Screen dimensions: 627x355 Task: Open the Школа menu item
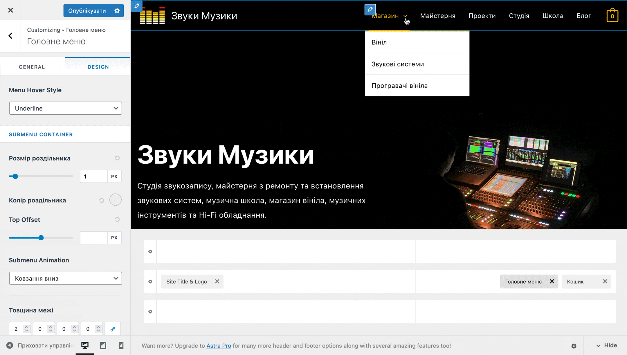(553, 16)
